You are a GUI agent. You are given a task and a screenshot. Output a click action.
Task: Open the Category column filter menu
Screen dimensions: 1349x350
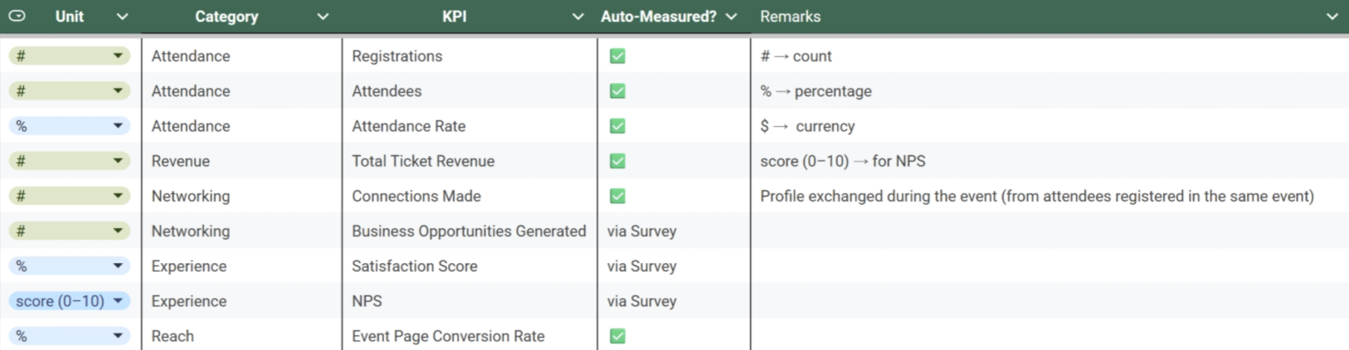pos(323,17)
